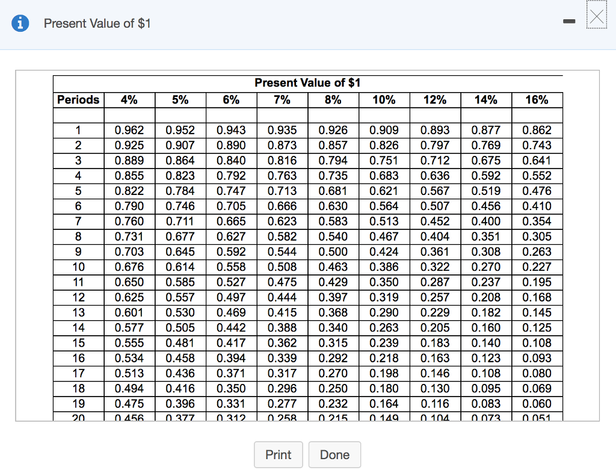Screen dimensions: 616x473
Task: Click value 0.452 in period 7 row
Action: pyautogui.click(x=435, y=221)
